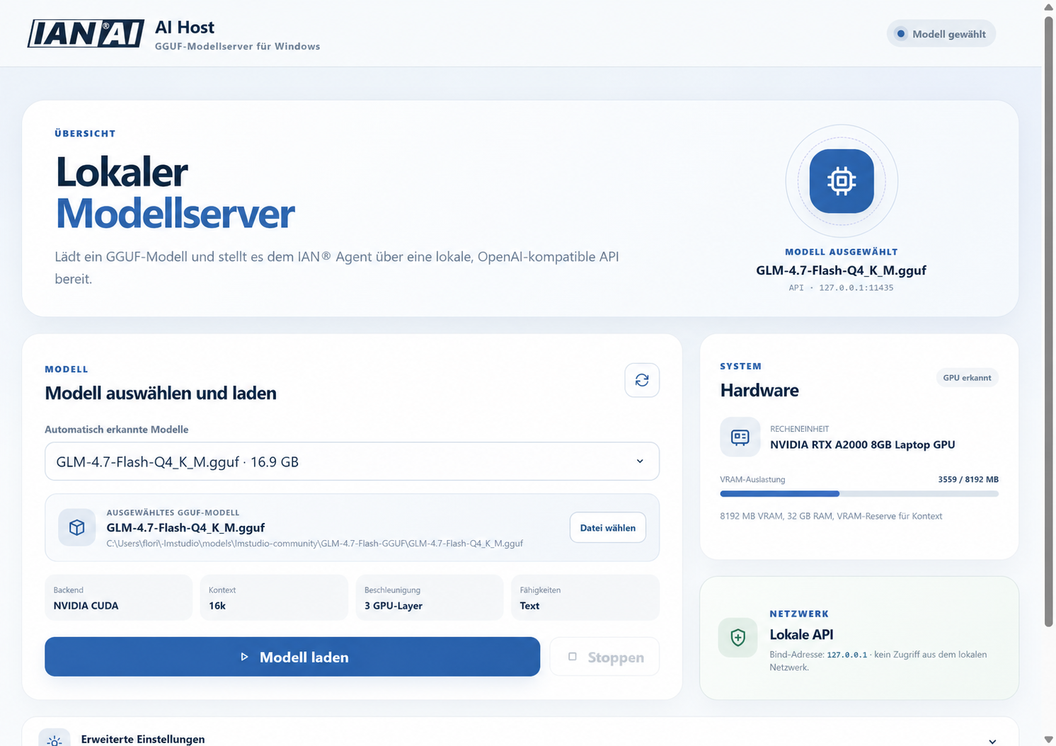
Task: Click the IAN AI logo
Action: coord(86,33)
